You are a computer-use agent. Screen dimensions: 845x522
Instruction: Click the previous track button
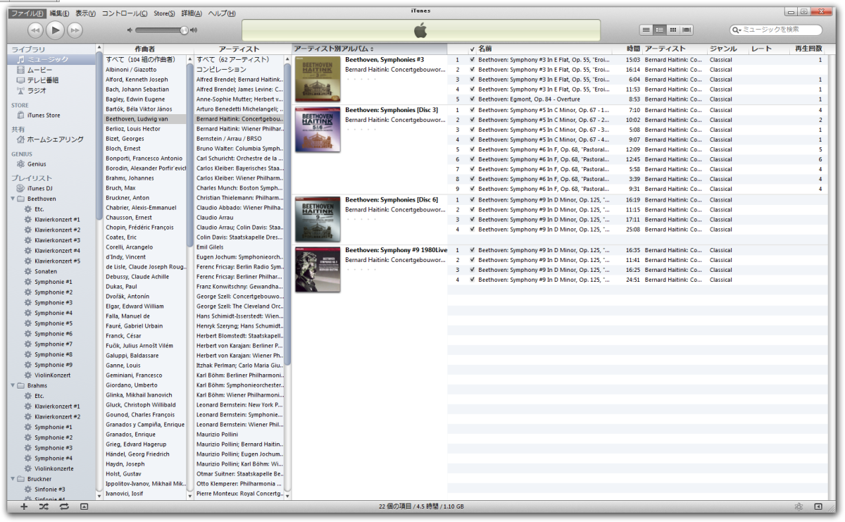click(35, 30)
